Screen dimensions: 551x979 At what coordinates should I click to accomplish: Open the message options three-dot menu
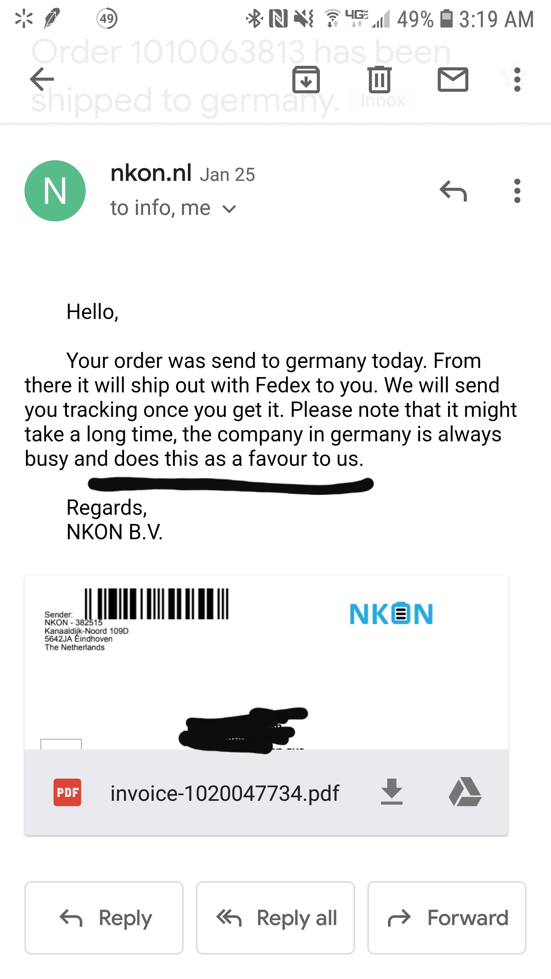tap(517, 191)
